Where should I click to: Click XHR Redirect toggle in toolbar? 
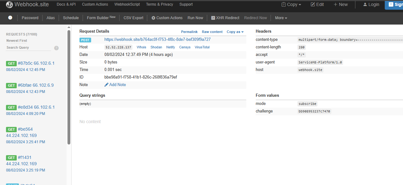click(x=225, y=18)
